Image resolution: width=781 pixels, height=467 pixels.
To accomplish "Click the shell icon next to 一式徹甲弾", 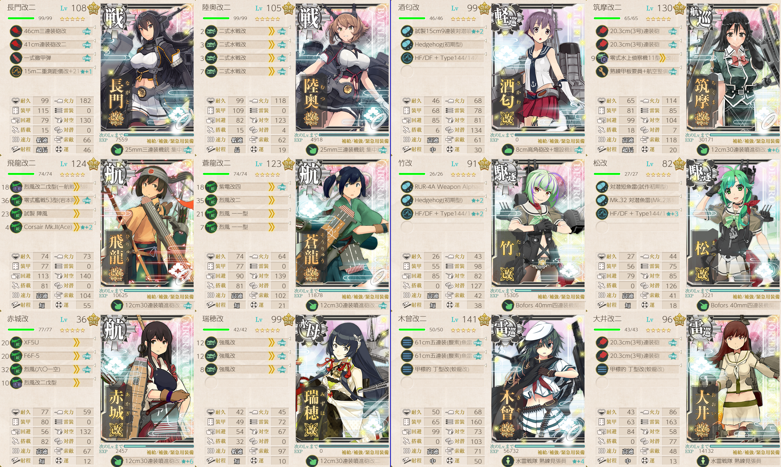I will pyautogui.click(x=16, y=58).
